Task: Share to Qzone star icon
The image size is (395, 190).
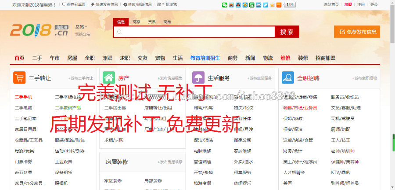Action: click(x=245, y=5)
